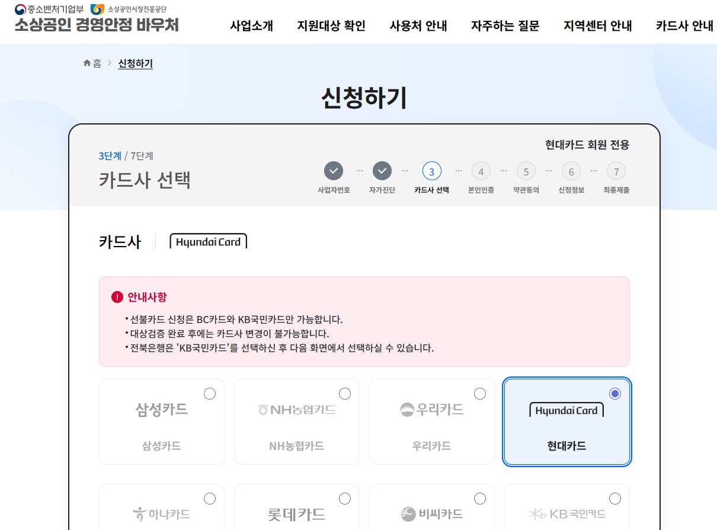Open the 카드사 안내 menu
This screenshot has height=530, width=717.
[x=684, y=26]
